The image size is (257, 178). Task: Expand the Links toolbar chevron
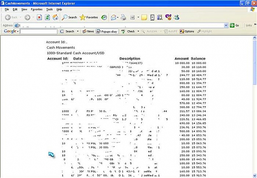tap(255, 25)
